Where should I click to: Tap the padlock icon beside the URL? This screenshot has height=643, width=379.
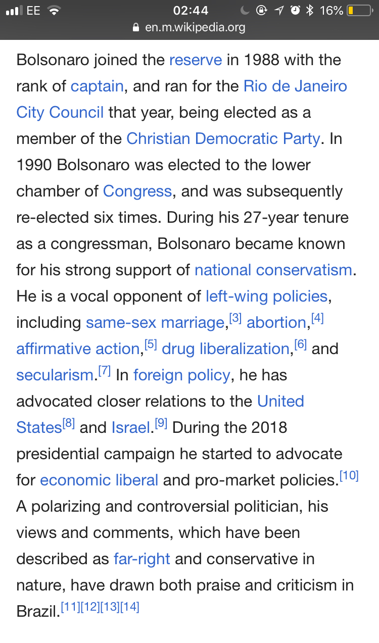[x=135, y=27]
